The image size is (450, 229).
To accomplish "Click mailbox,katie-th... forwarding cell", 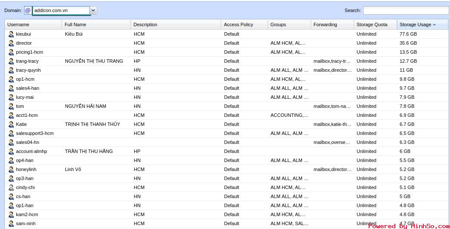I will coord(332,125).
